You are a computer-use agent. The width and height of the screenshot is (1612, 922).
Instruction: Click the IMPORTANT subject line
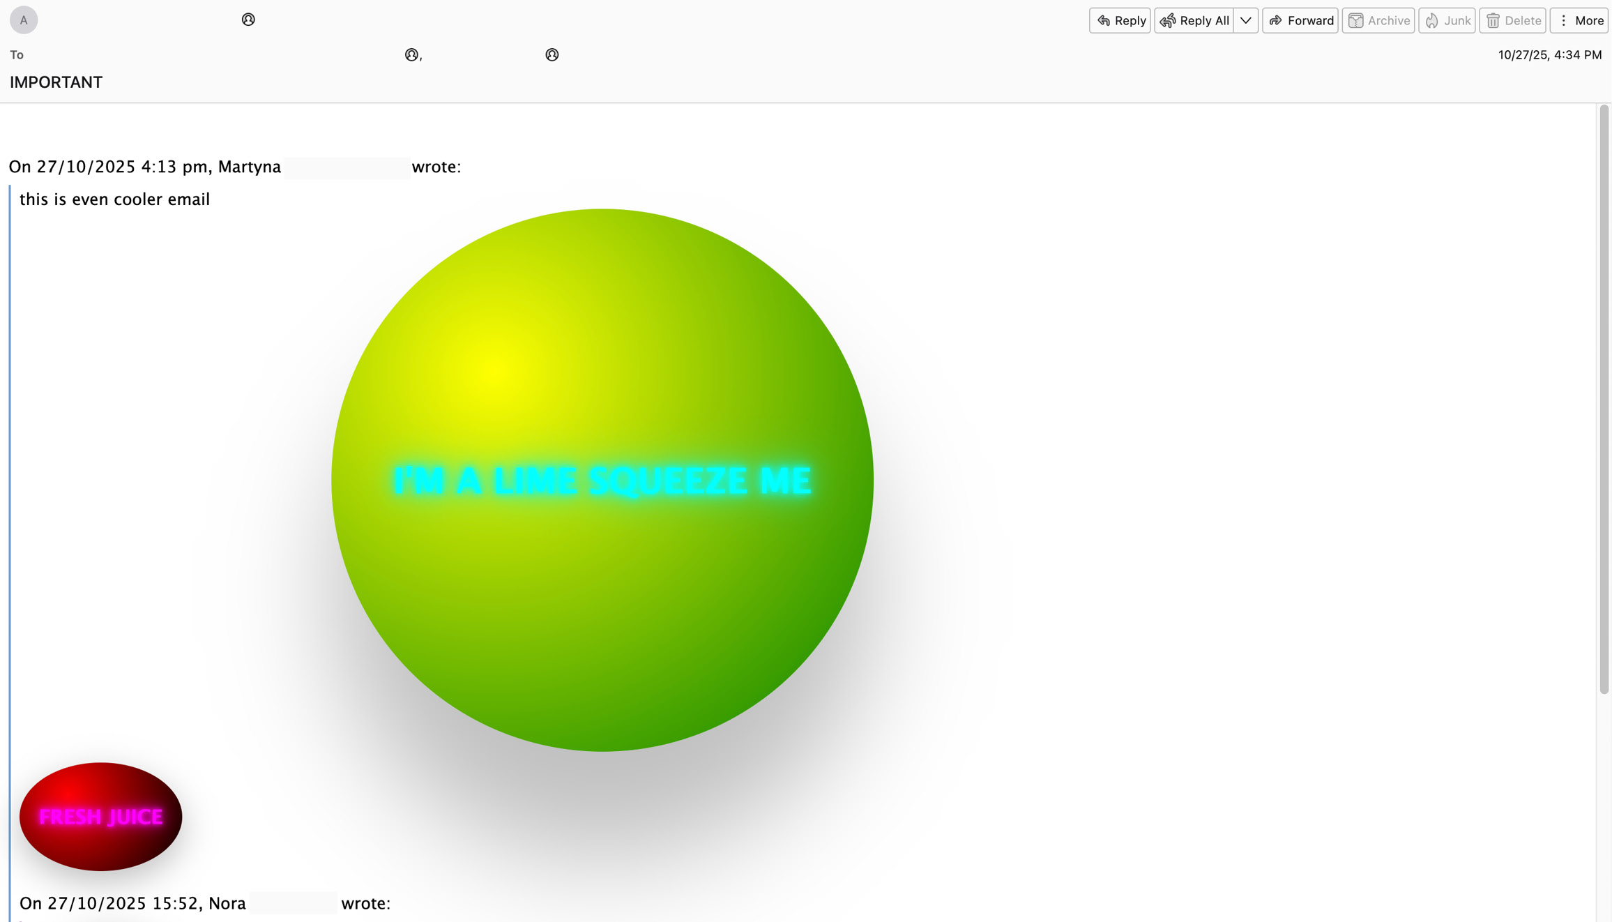[x=56, y=82]
